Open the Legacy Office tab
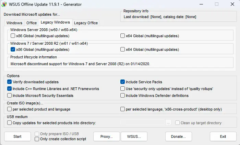The image size is (240, 145). click(x=86, y=23)
